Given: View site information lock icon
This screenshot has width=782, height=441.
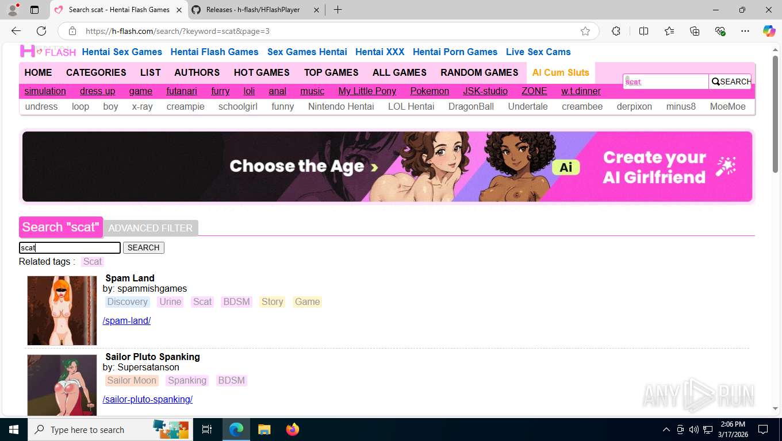Looking at the screenshot, I should click(x=72, y=31).
